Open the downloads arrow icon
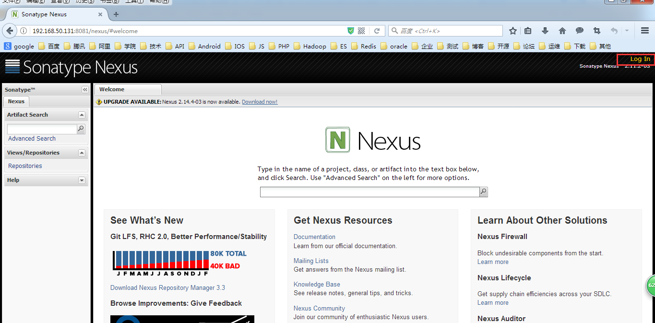Image resolution: width=655 pixels, height=323 pixels. [545, 31]
